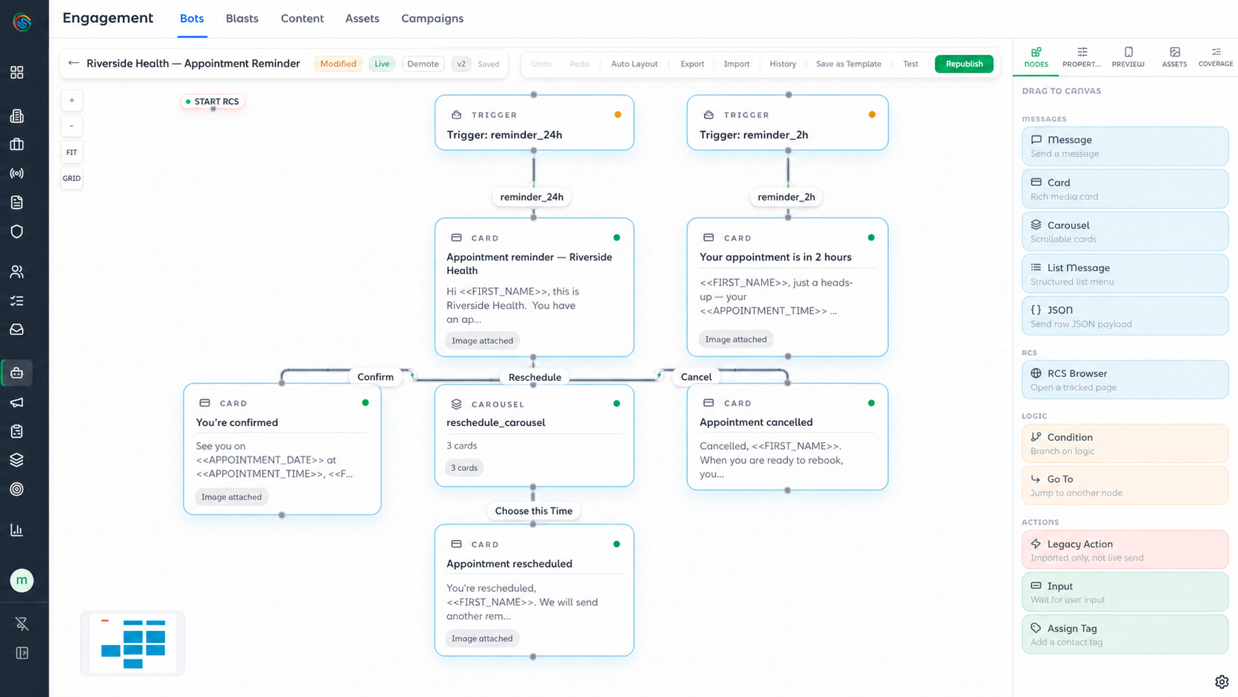Open the settings gear at bottom right
Viewport: 1238px width, 697px height.
1222,681
